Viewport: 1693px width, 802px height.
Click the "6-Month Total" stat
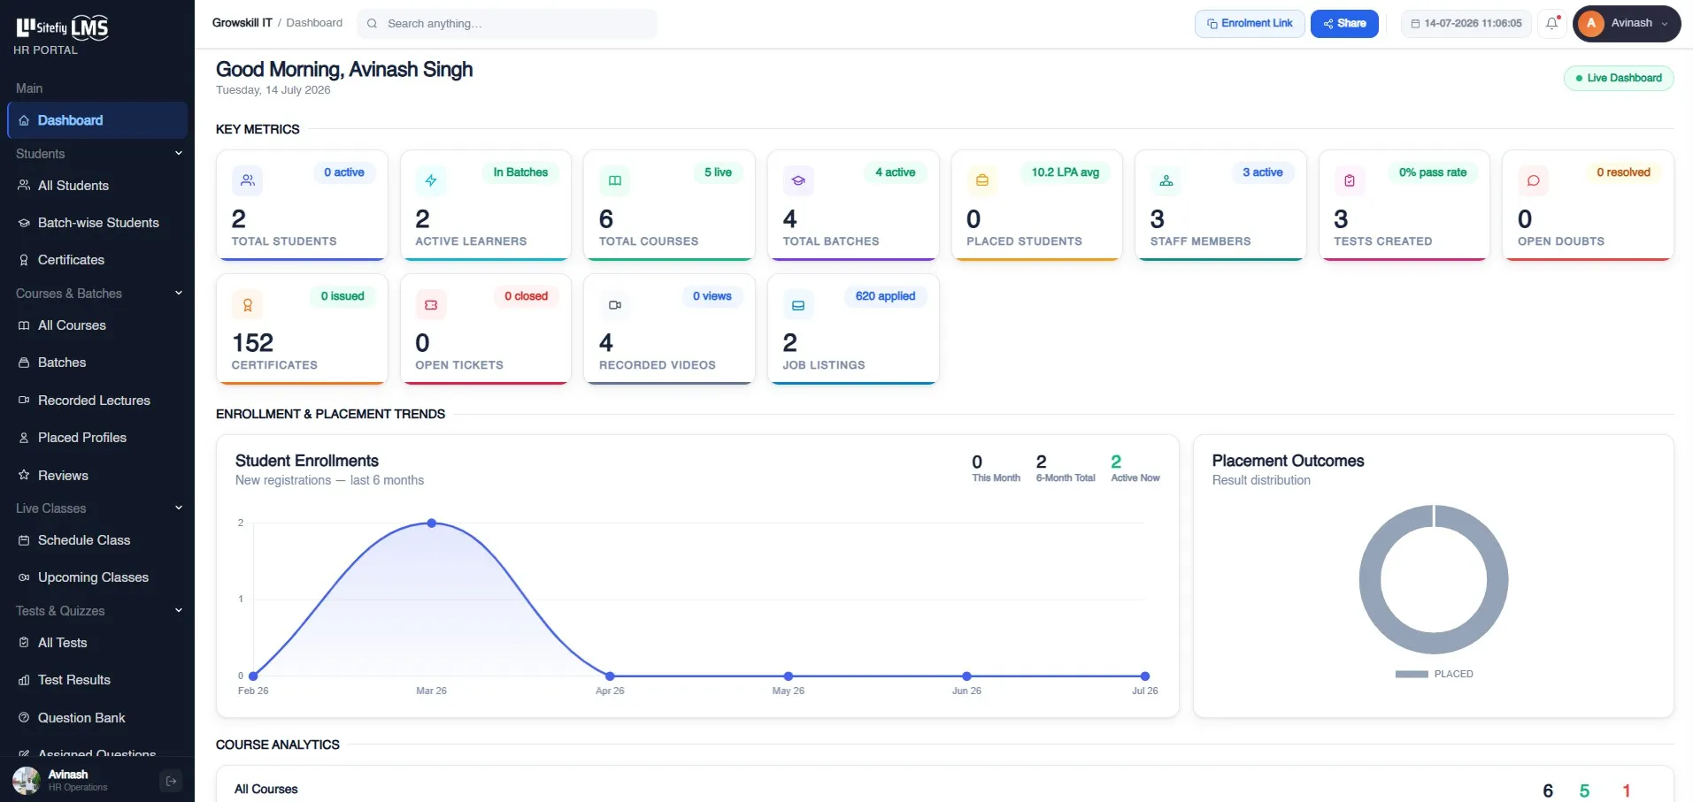pyautogui.click(x=1066, y=469)
